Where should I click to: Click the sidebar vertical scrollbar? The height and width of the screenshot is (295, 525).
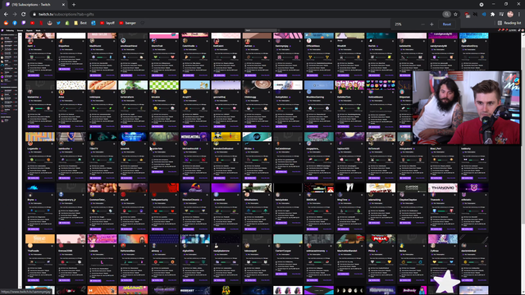click(20, 161)
